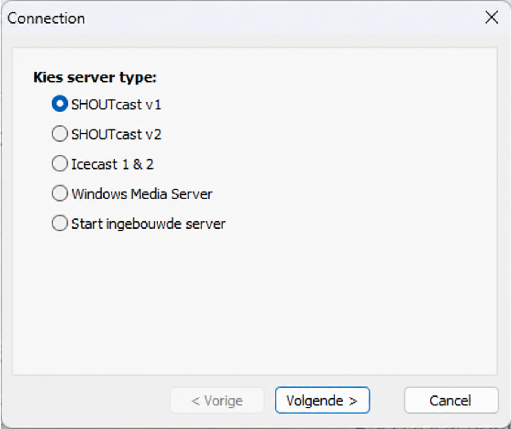The image size is (511, 429).
Task: Click the 'SHOUTcast v1' label text
Action: [x=116, y=105]
